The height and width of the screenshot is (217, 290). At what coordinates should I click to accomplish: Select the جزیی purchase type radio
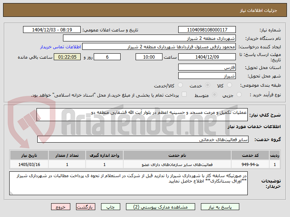tap(239, 95)
